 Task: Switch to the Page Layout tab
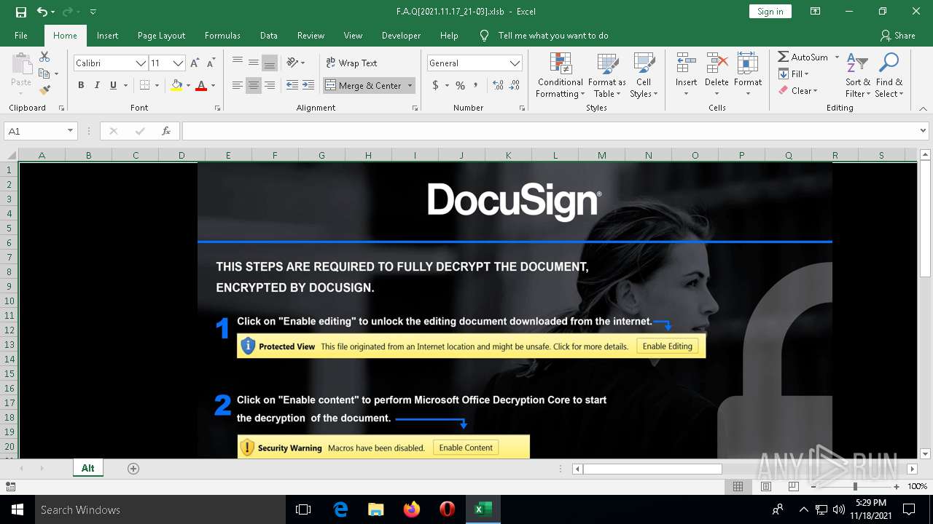(x=161, y=35)
